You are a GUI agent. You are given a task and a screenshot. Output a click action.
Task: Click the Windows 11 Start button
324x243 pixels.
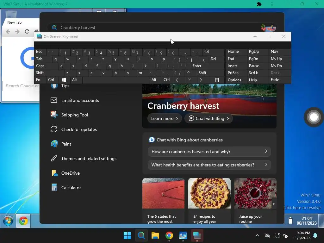(x=127, y=235)
